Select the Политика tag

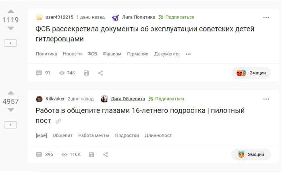[x=46, y=54]
